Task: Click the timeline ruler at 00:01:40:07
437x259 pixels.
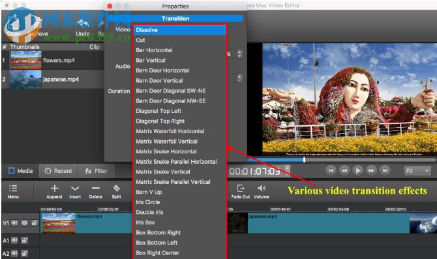Action: 280,209
